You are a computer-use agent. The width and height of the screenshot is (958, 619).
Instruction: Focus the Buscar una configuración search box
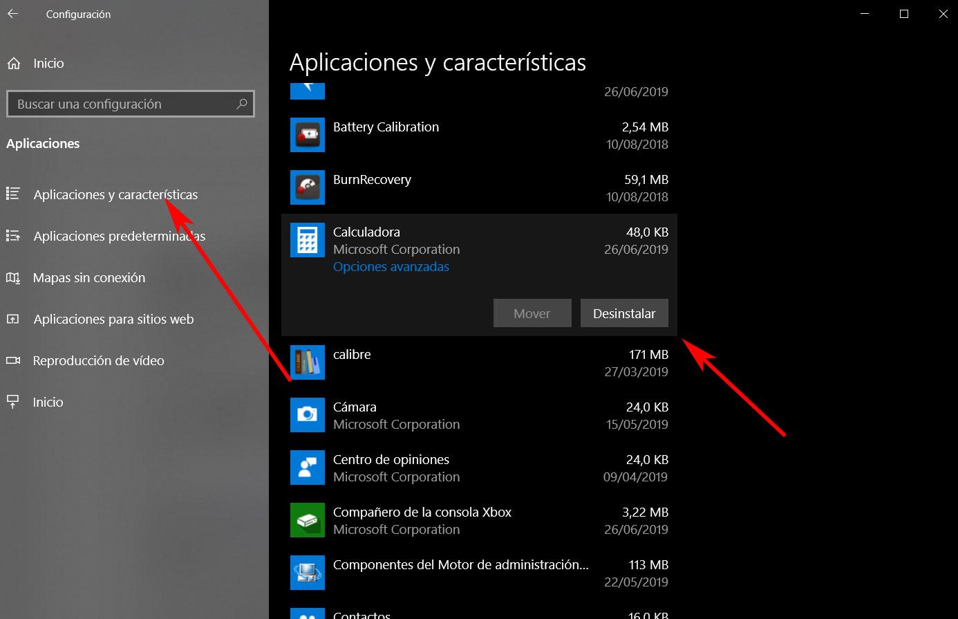131,104
